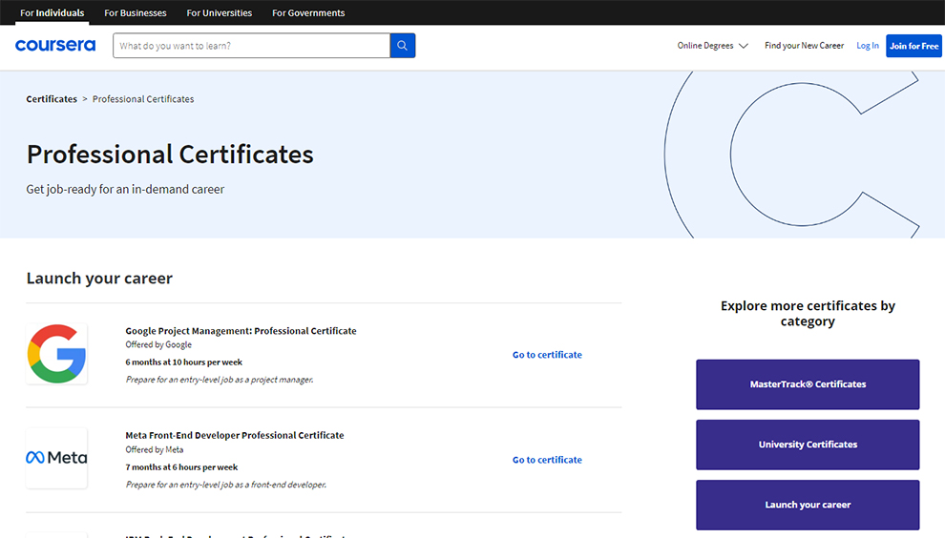This screenshot has width=945, height=538.
Task: Click the MasterTrack Certificates button
Action: tap(808, 384)
